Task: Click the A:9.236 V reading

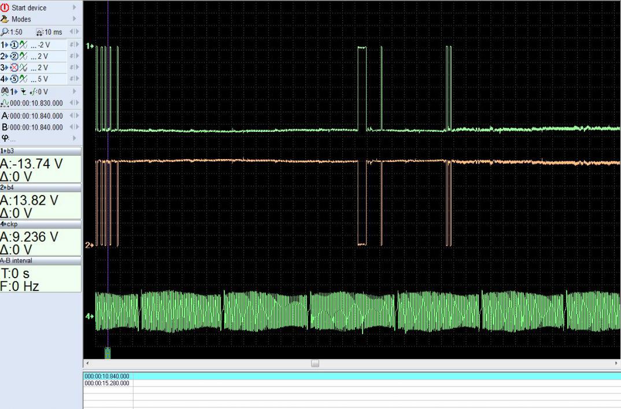Action: click(29, 237)
